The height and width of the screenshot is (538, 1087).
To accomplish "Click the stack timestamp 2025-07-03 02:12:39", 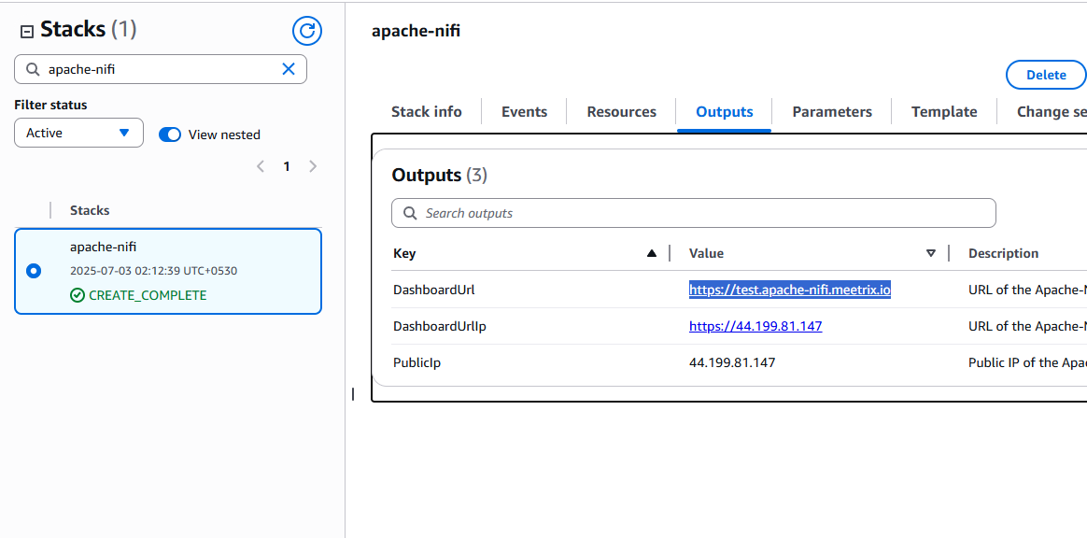I will pos(154,270).
